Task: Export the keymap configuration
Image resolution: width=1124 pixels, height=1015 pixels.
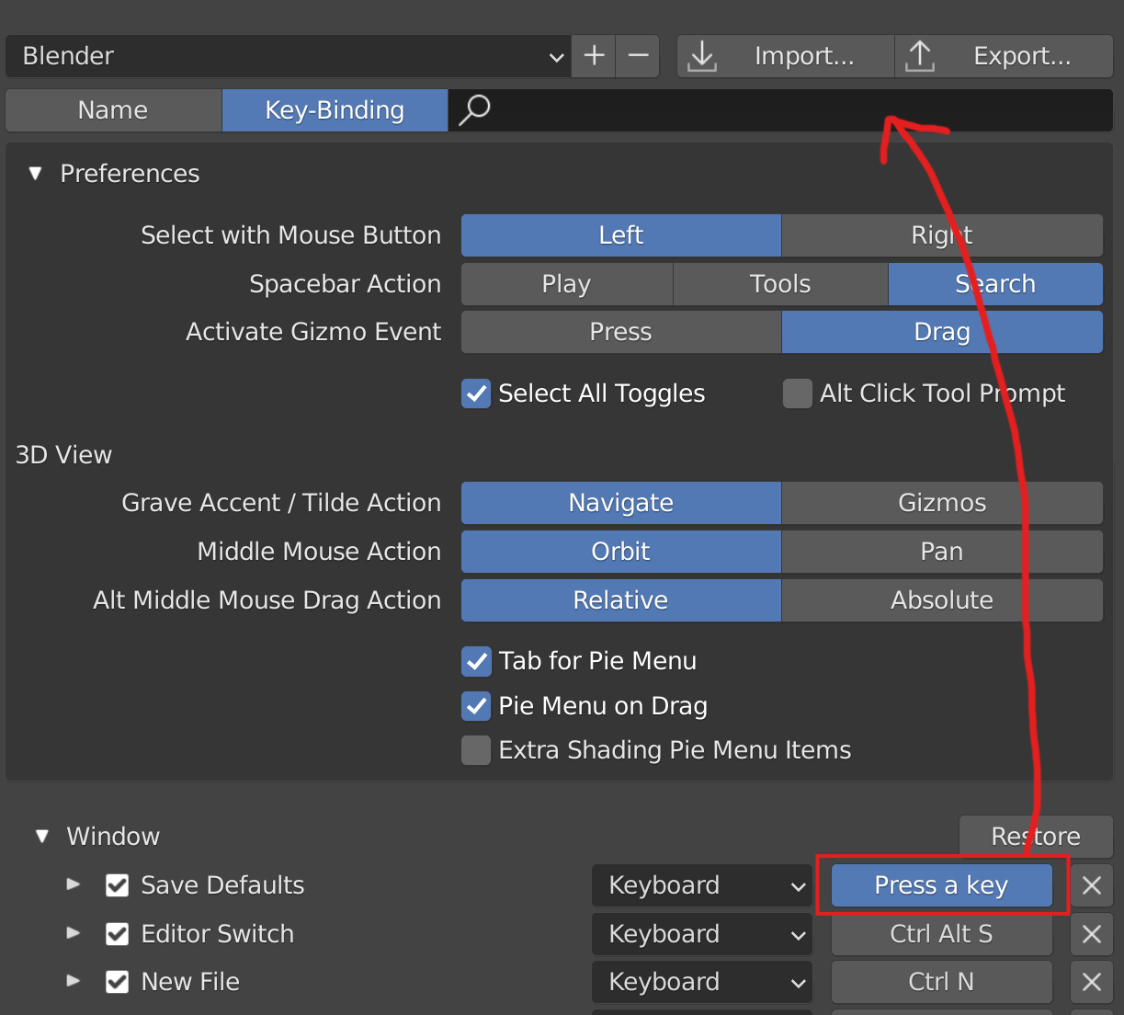Action: click(1005, 56)
